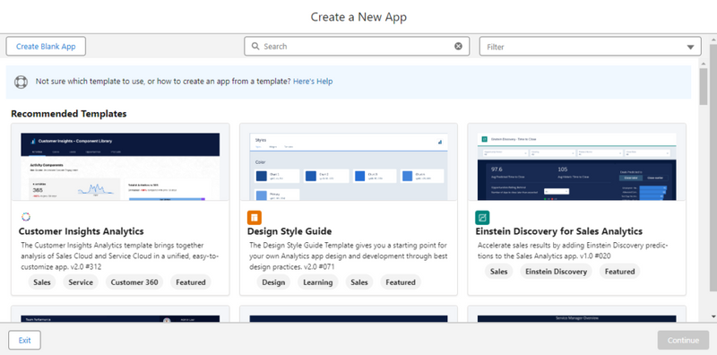Select the Customer Insights Analytics preview thumbnail
The width and height of the screenshot is (717, 355).
point(120,167)
